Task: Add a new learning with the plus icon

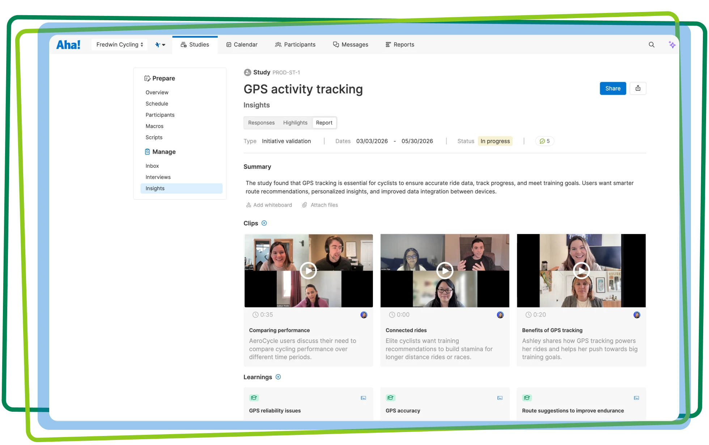Action: pyautogui.click(x=278, y=377)
